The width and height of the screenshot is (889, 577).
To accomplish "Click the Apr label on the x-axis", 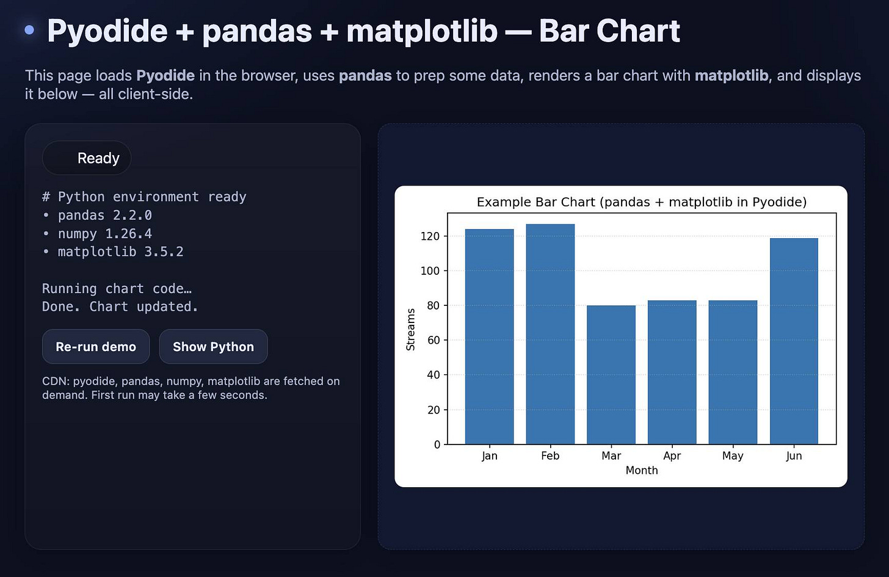I will coord(672,455).
